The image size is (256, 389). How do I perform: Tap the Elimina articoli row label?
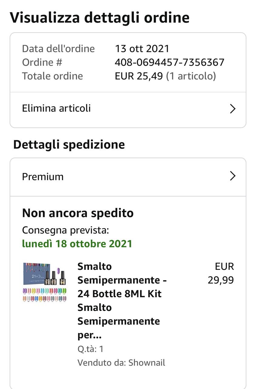click(x=56, y=108)
